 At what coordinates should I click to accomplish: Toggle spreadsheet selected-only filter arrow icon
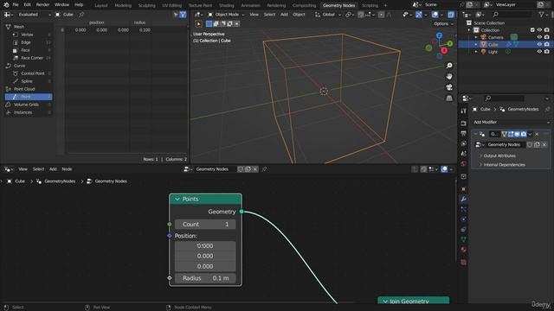(x=176, y=15)
